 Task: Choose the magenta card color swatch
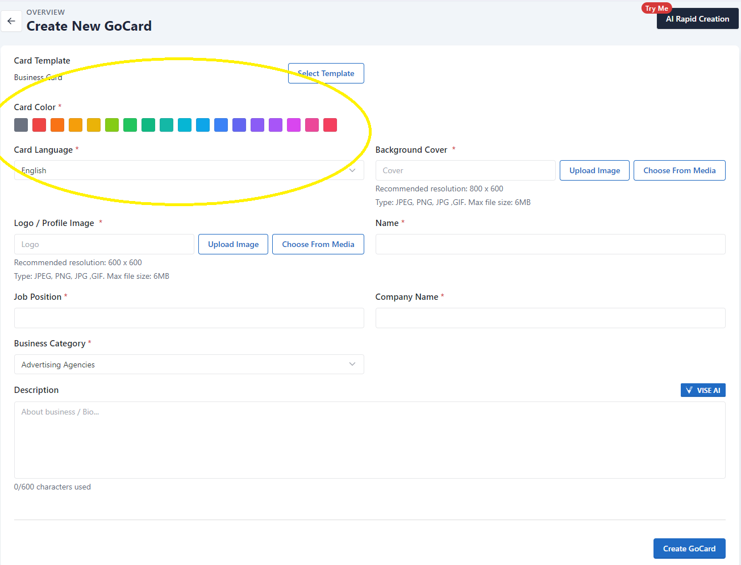click(x=294, y=125)
